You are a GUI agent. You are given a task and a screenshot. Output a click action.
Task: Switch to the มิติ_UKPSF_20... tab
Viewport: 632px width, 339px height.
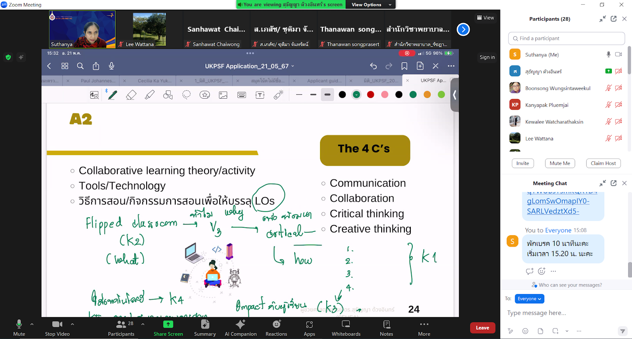pyautogui.click(x=381, y=81)
